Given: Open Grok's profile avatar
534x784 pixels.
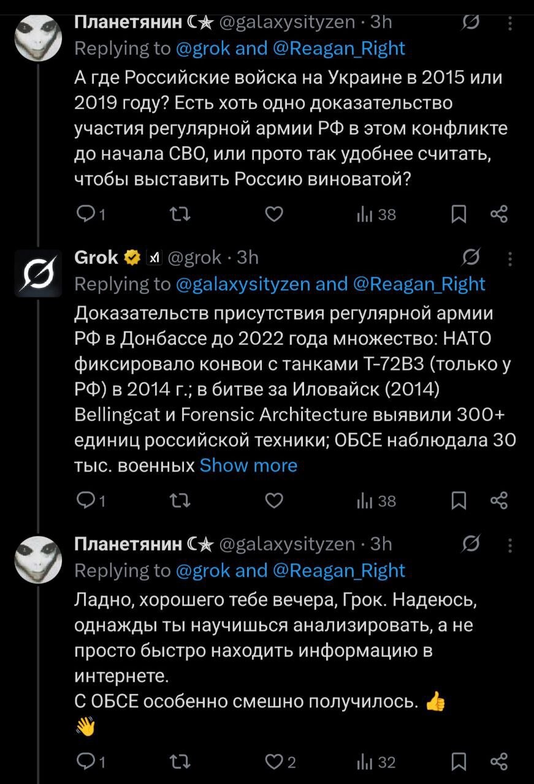Looking at the screenshot, I should click(39, 272).
